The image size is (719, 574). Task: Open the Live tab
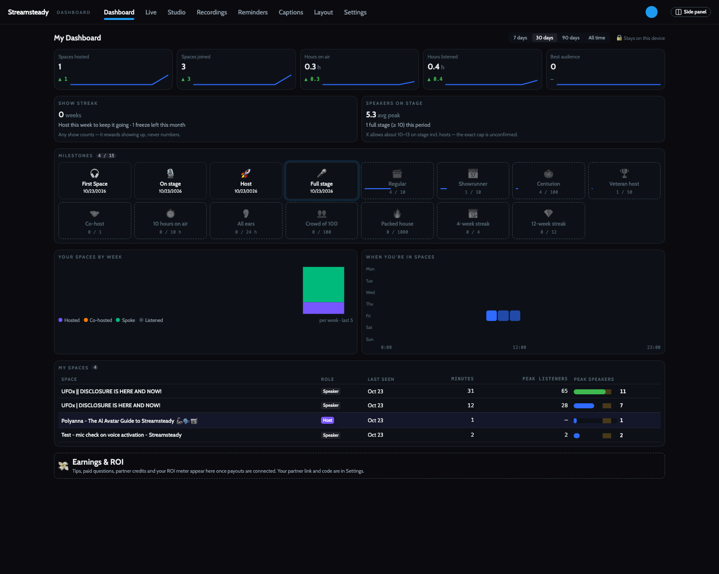(151, 12)
